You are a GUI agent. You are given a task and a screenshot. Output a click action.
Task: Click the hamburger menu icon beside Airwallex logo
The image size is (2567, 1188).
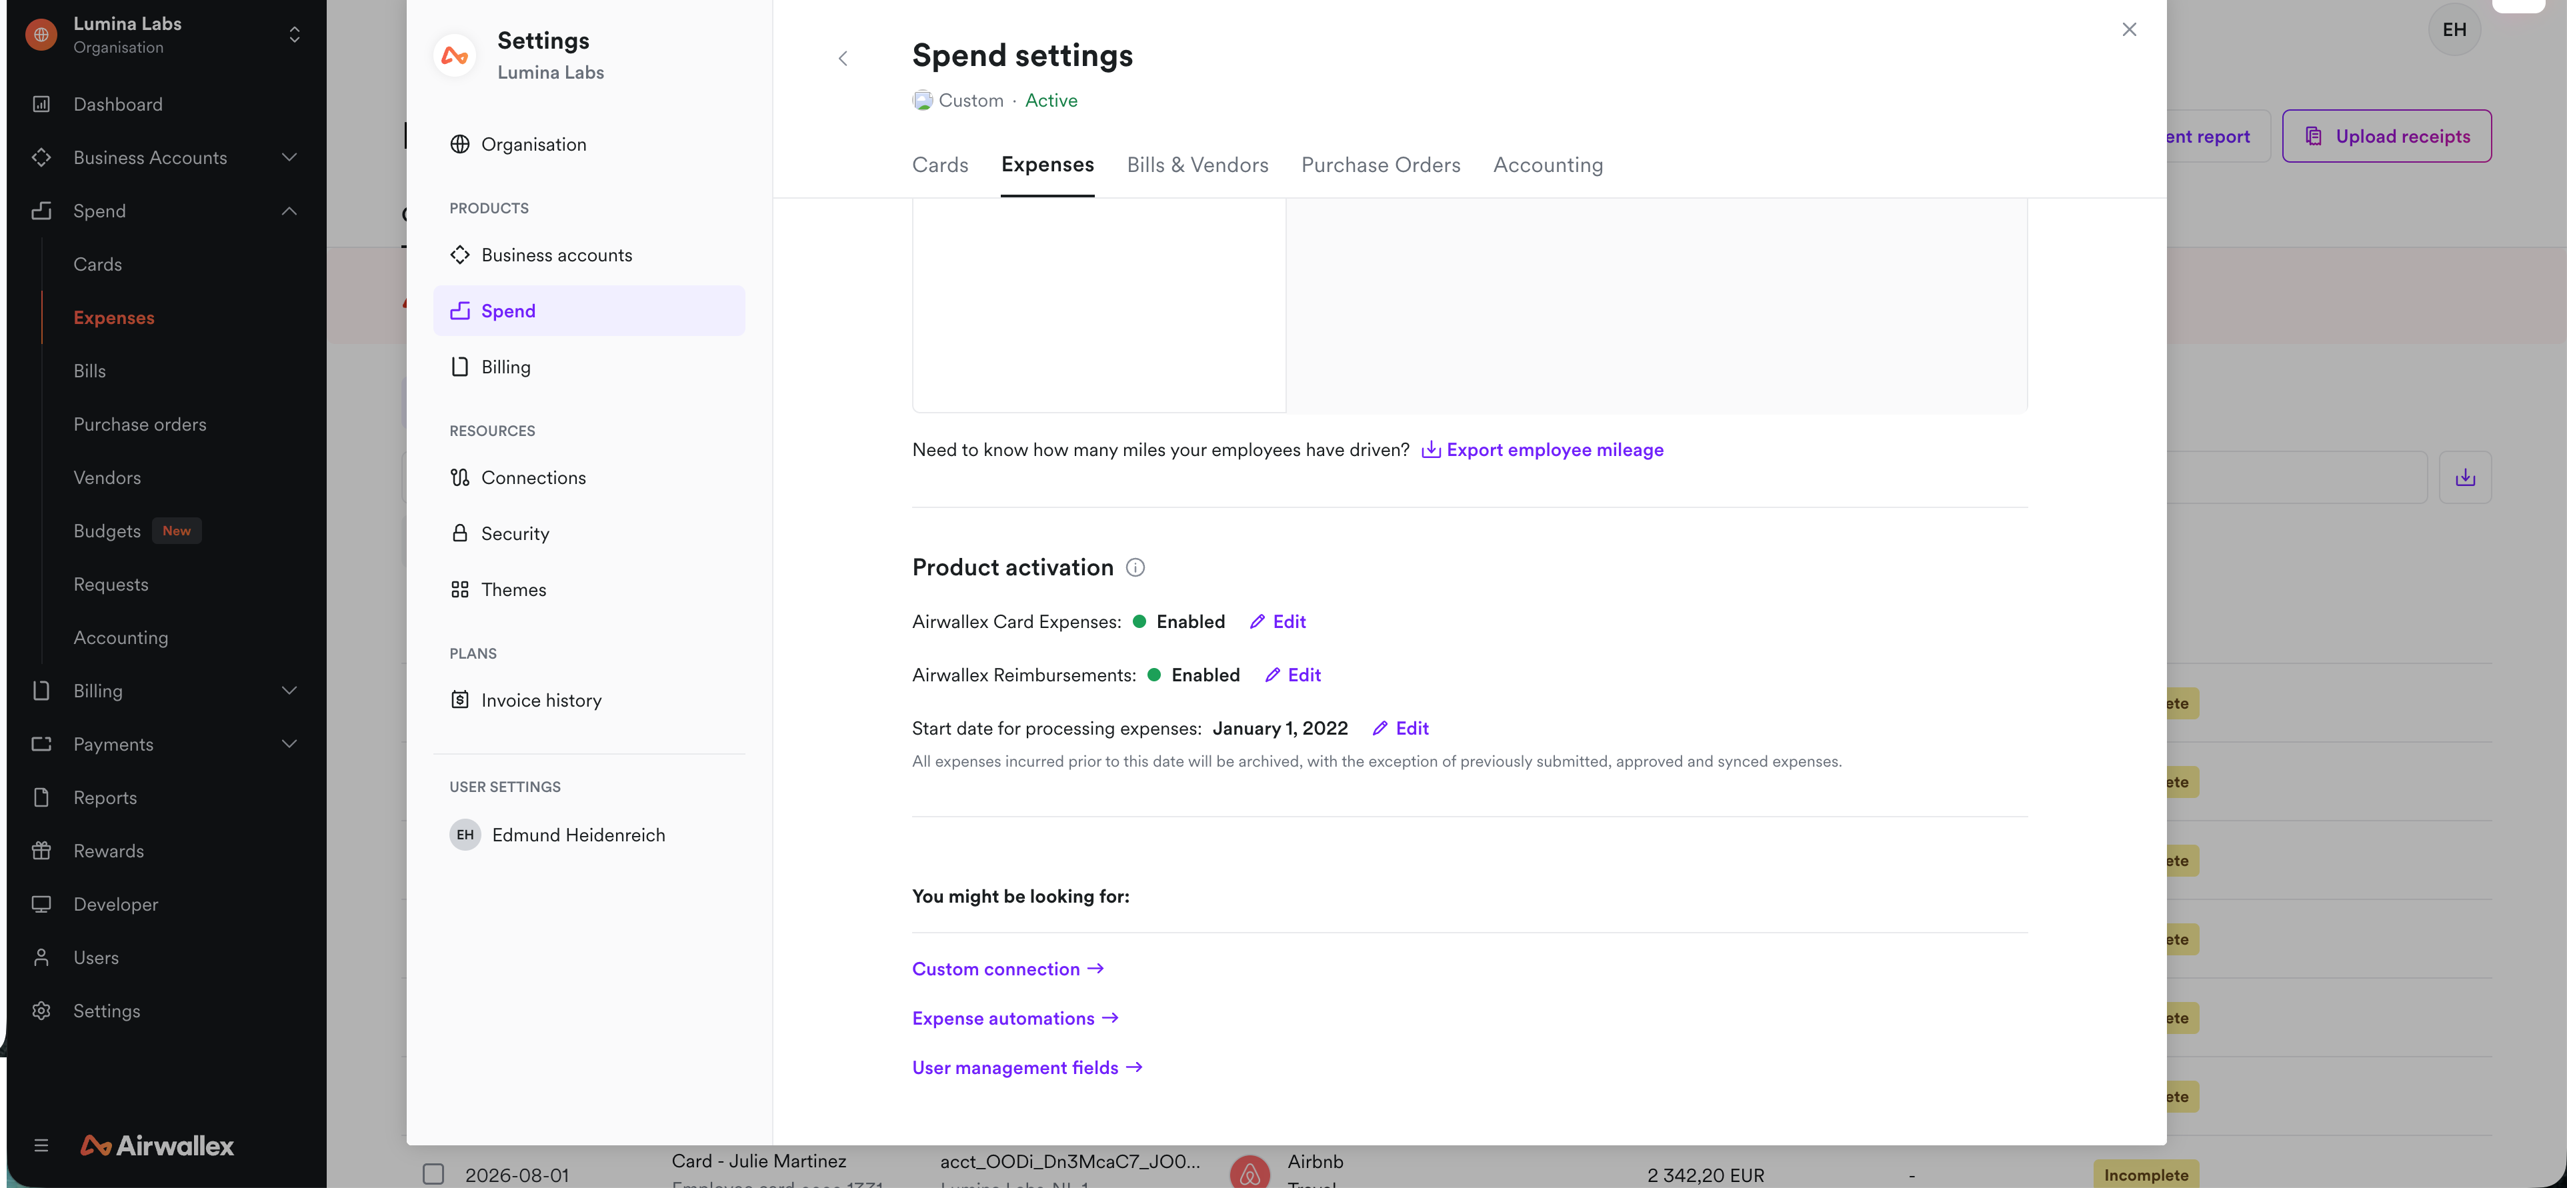click(41, 1145)
